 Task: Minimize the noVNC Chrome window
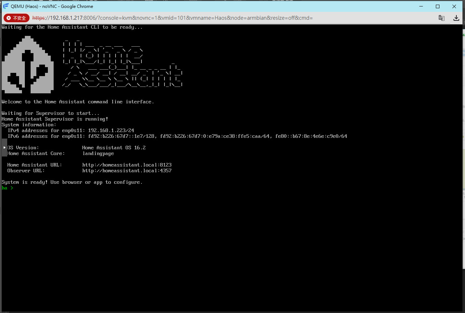tap(421, 6)
